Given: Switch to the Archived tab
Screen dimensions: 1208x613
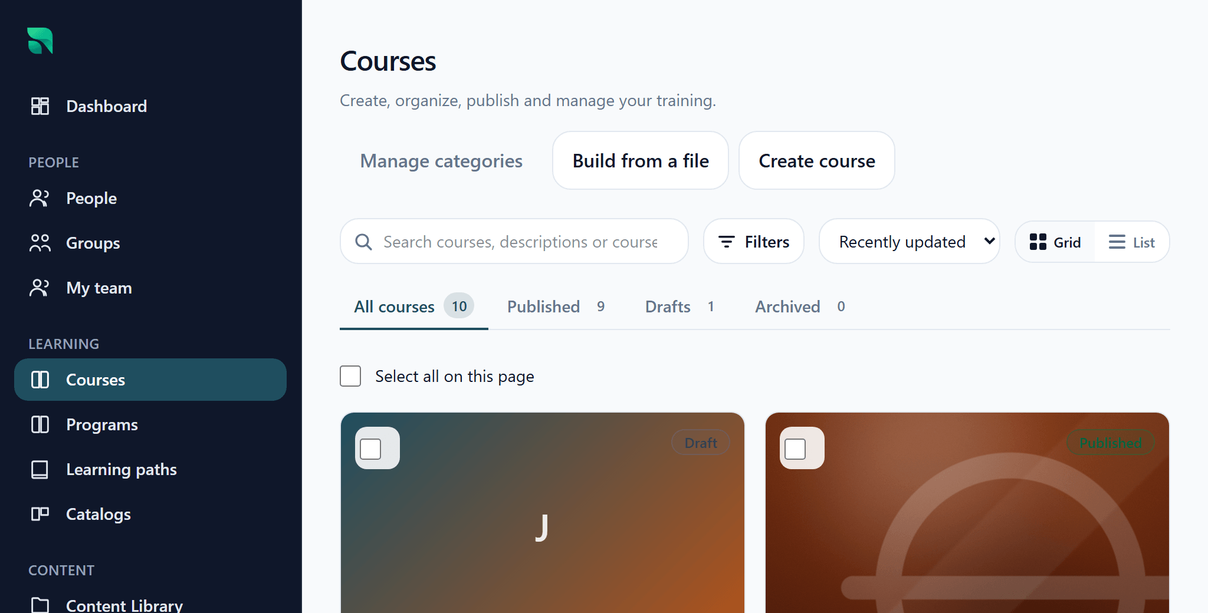Looking at the screenshot, I should tap(800, 306).
